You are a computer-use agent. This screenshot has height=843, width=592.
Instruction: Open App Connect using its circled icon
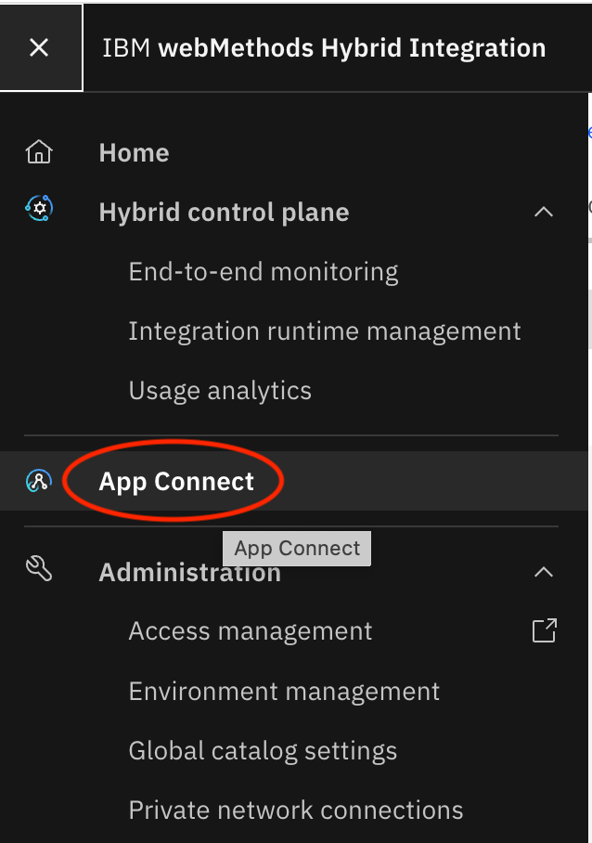click(x=39, y=481)
